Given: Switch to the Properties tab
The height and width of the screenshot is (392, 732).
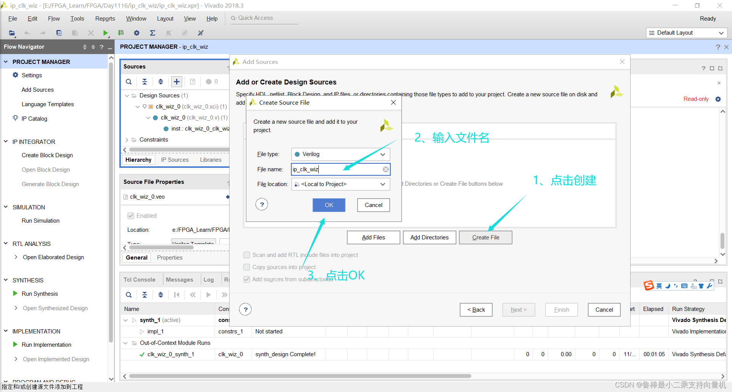Looking at the screenshot, I should (170, 258).
